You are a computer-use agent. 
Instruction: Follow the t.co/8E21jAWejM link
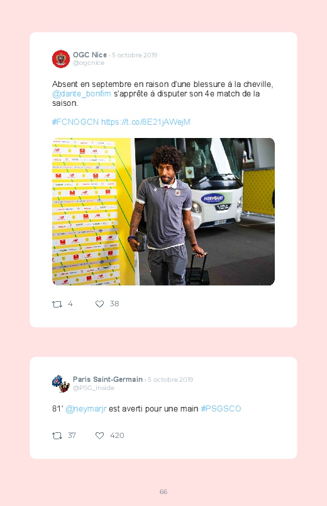click(x=146, y=122)
